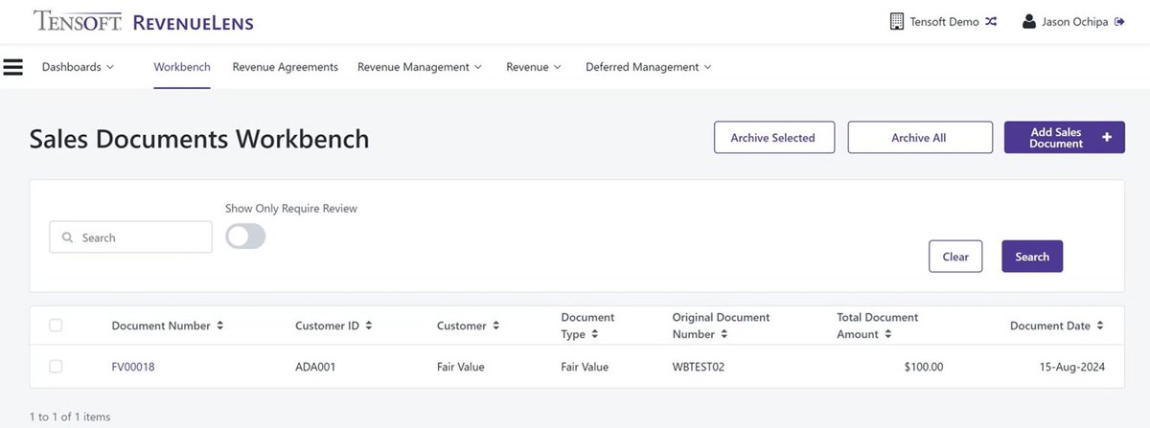
Task: Click the Fair Value cell under Customer column
Action: click(461, 367)
